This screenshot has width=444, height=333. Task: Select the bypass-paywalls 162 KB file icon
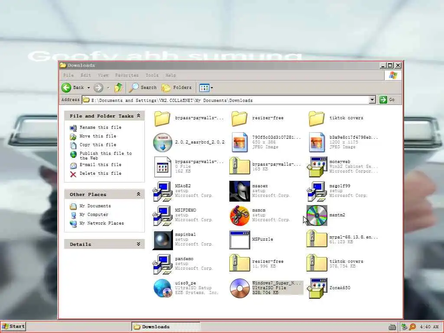click(163, 167)
